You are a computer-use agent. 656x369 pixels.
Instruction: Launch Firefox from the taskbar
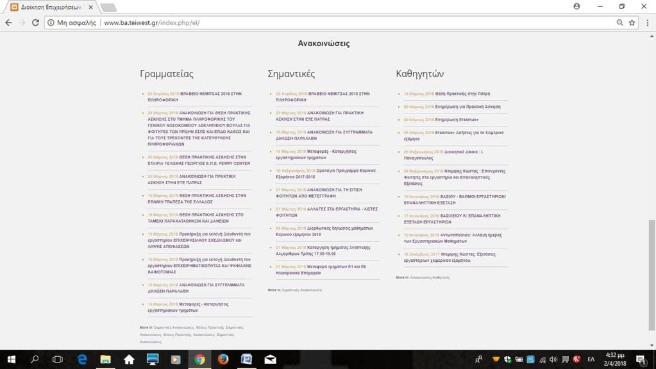click(223, 359)
